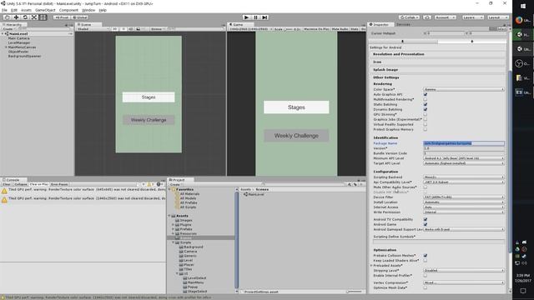
Task: Toggle Prebake Collision Meshes checkbox
Action: pyautogui.click(x=426, y=256)
